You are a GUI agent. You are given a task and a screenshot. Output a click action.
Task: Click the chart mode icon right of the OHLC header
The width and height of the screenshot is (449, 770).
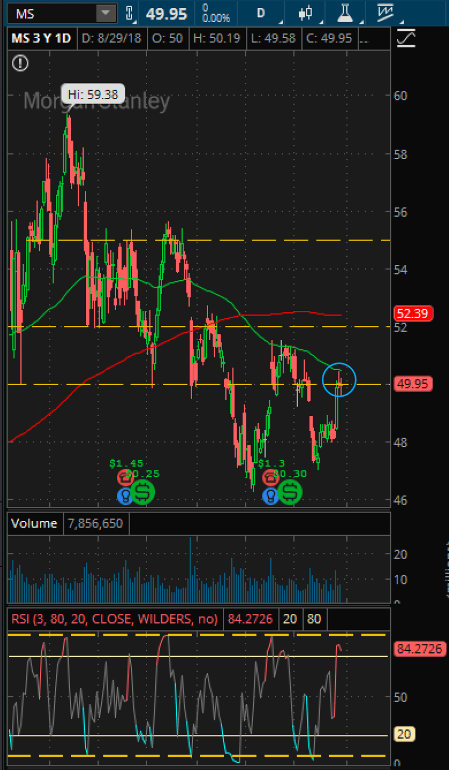point(405,38)
